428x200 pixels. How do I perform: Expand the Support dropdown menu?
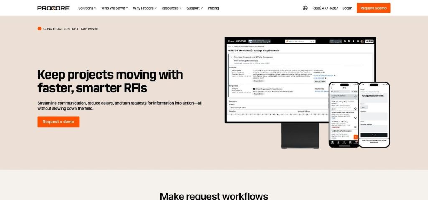194,8
